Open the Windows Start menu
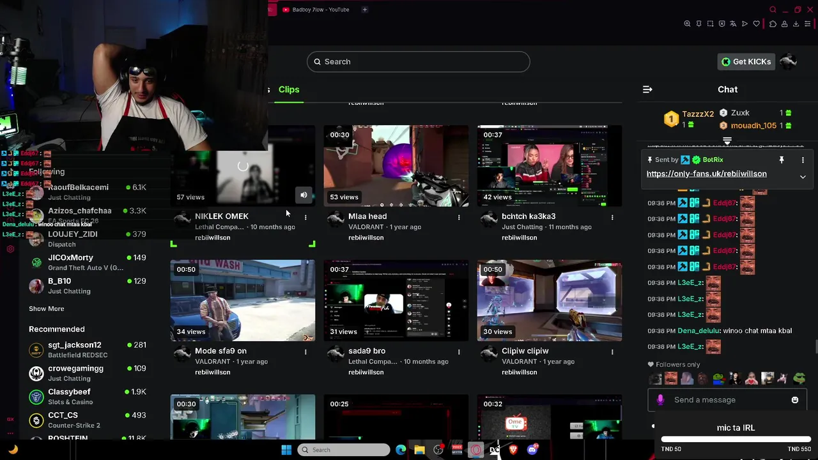Viewport: 818px width, 460px height. coord(286,450)
